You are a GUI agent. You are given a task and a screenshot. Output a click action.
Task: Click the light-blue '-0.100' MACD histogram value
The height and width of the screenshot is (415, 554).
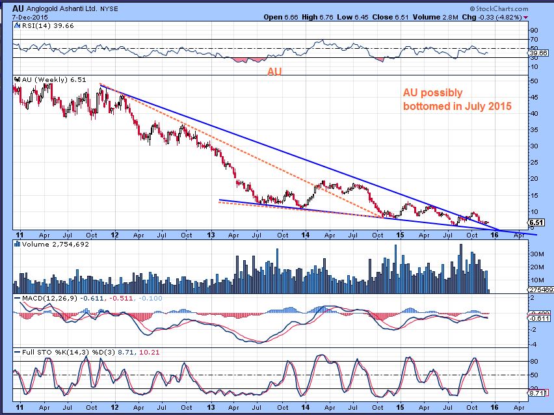(x=150, y=298)
